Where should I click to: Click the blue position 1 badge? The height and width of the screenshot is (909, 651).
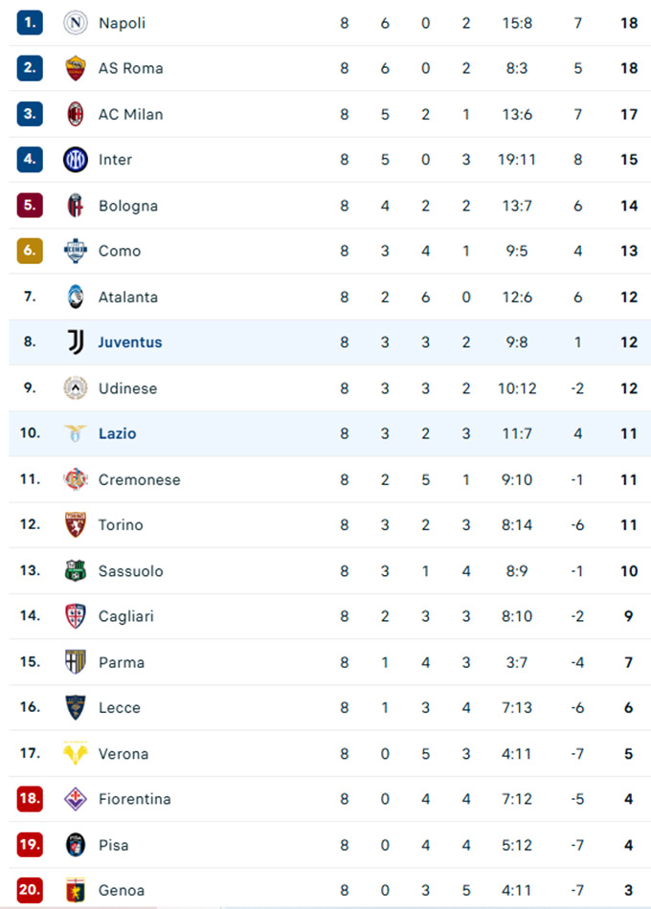coord(30,22)
